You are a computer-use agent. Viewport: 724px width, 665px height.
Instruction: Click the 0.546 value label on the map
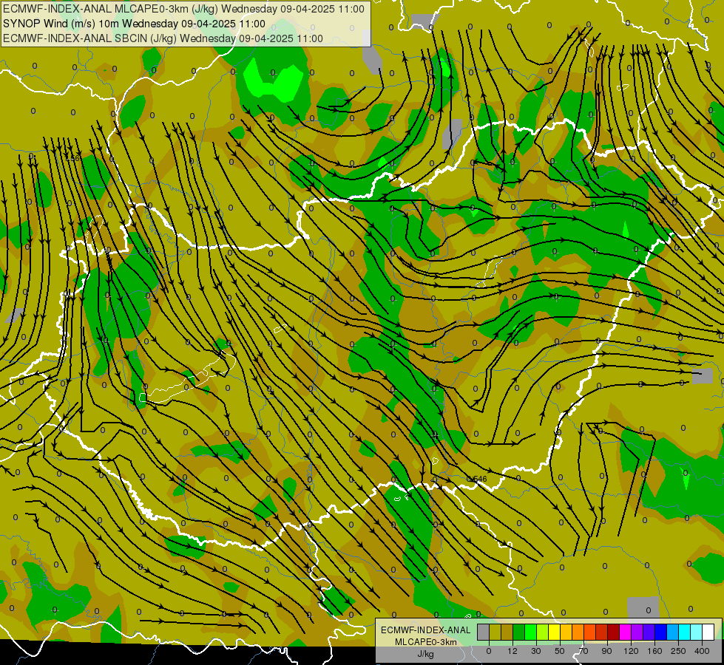(477, 479)
